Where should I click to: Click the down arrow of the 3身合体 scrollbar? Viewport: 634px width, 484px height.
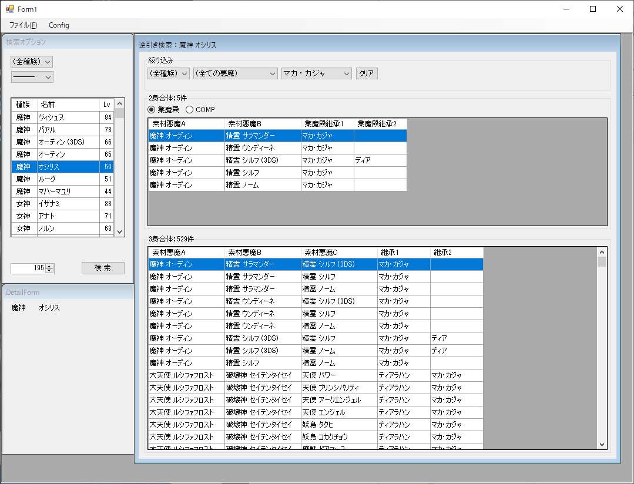[603, 444]
